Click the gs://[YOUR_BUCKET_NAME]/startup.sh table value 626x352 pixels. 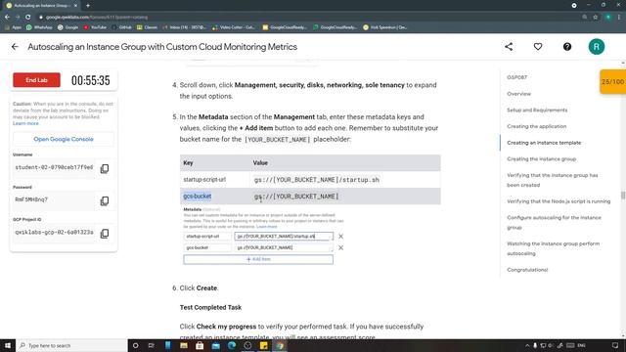pos(316,180)
